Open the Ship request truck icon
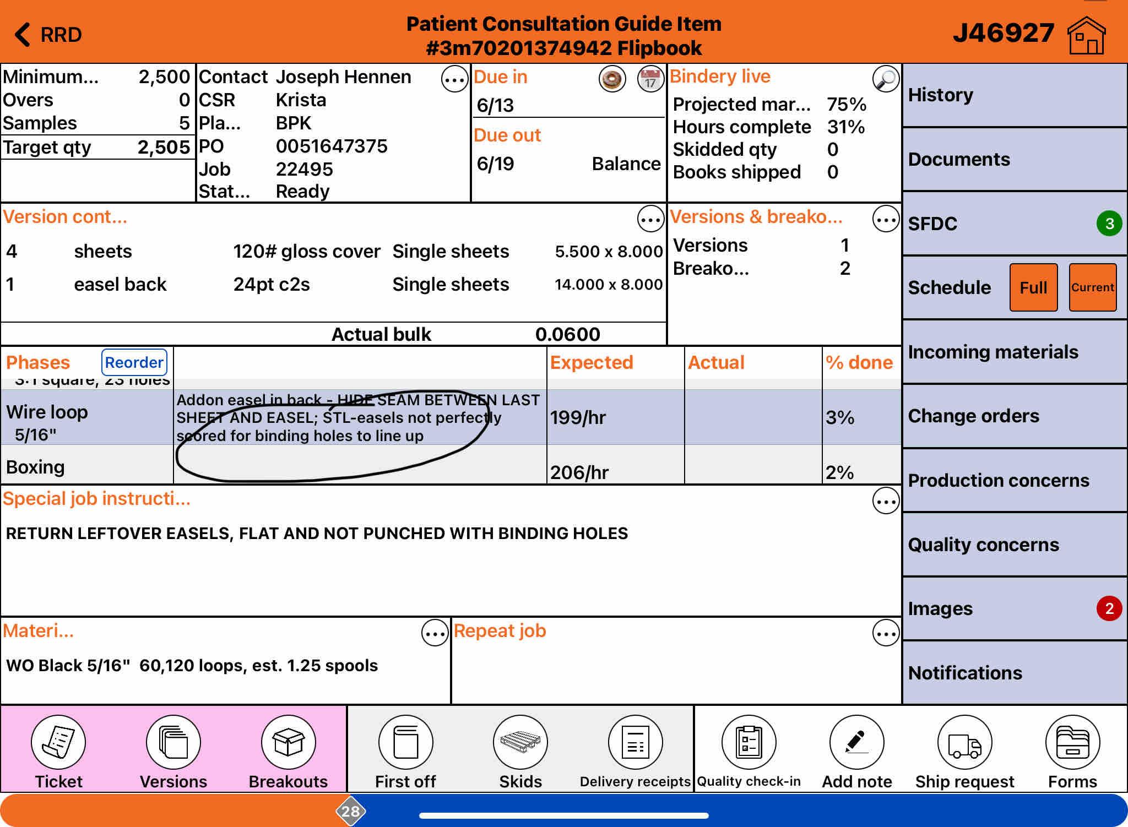 click(x=964, y=742)
